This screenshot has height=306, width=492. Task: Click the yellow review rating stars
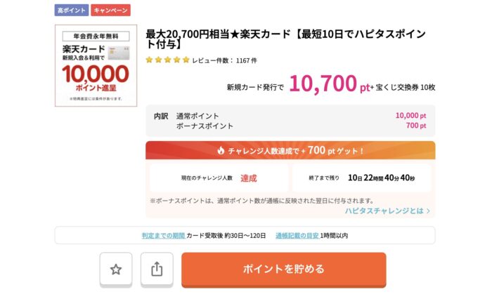(x=167, y=60)
